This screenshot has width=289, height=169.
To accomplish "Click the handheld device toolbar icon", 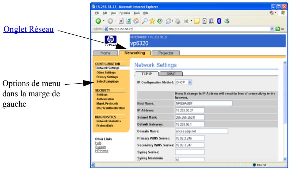I will click(205, 21).
